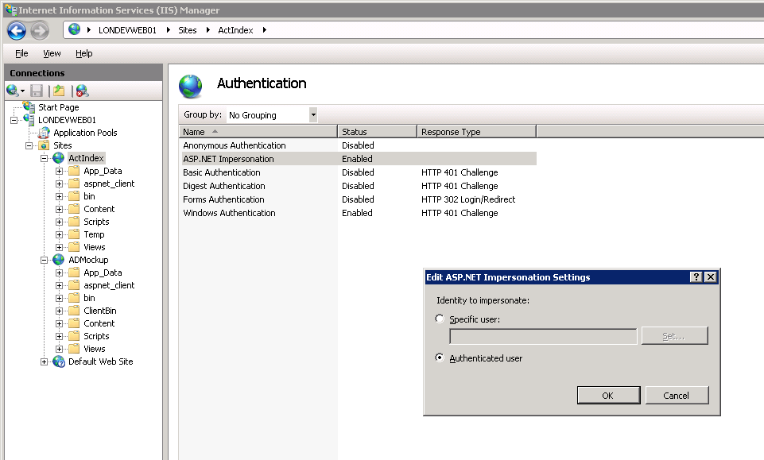Expand the bin folder under ADMockup
Image resolution: width=764 pixels, height=460 pixels.
[x=59, y=299]
